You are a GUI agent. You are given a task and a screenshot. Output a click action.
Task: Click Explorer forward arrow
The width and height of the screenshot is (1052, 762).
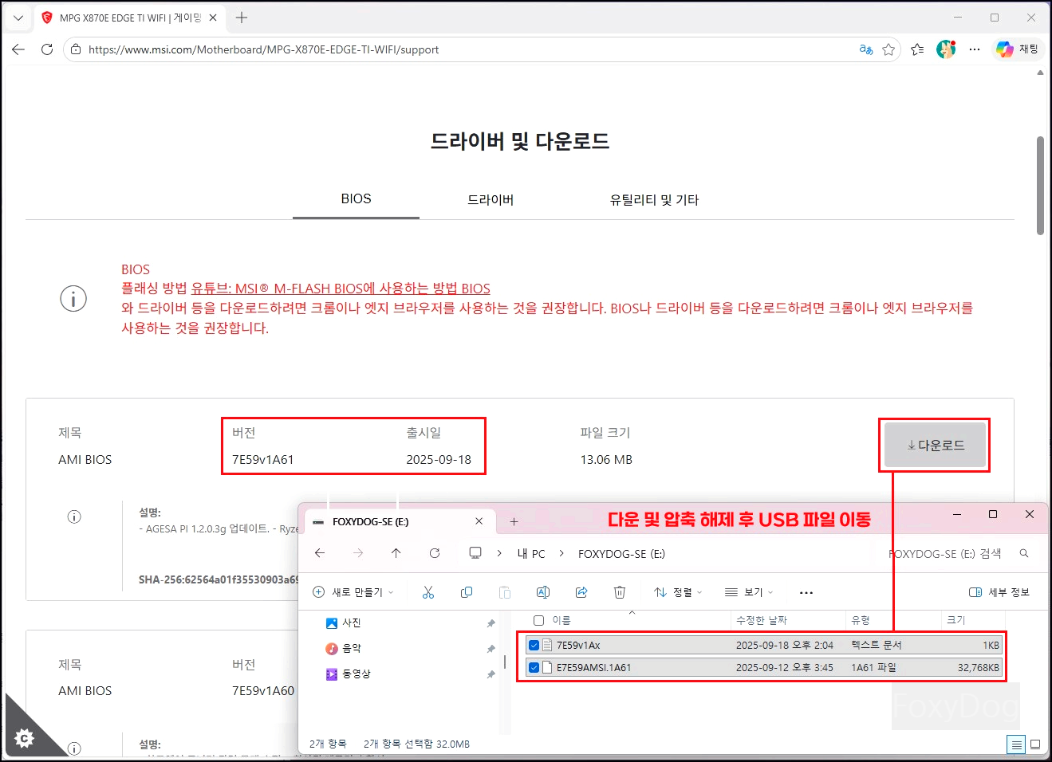pos(358,553)
